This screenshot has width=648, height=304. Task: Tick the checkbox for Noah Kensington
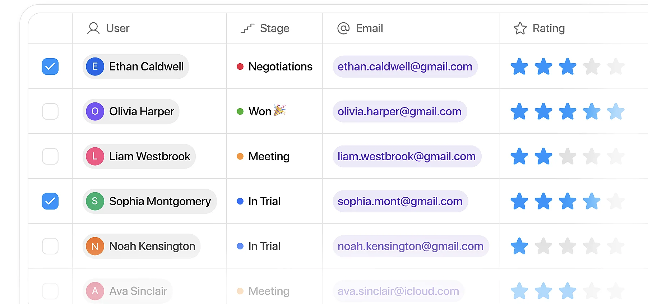point(50,246)
